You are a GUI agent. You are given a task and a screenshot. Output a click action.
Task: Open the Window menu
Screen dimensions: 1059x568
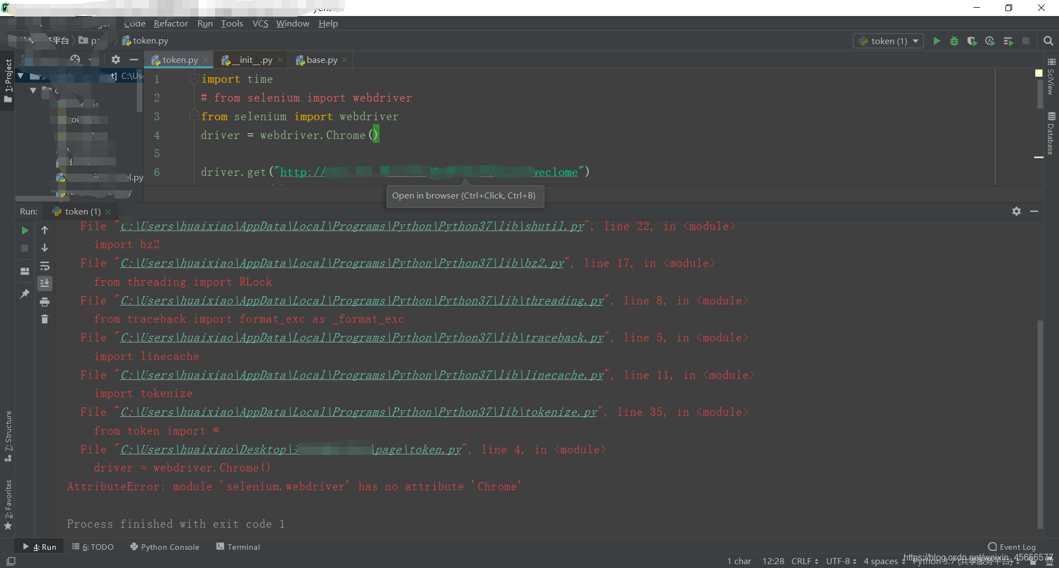(x=293, y=23)
